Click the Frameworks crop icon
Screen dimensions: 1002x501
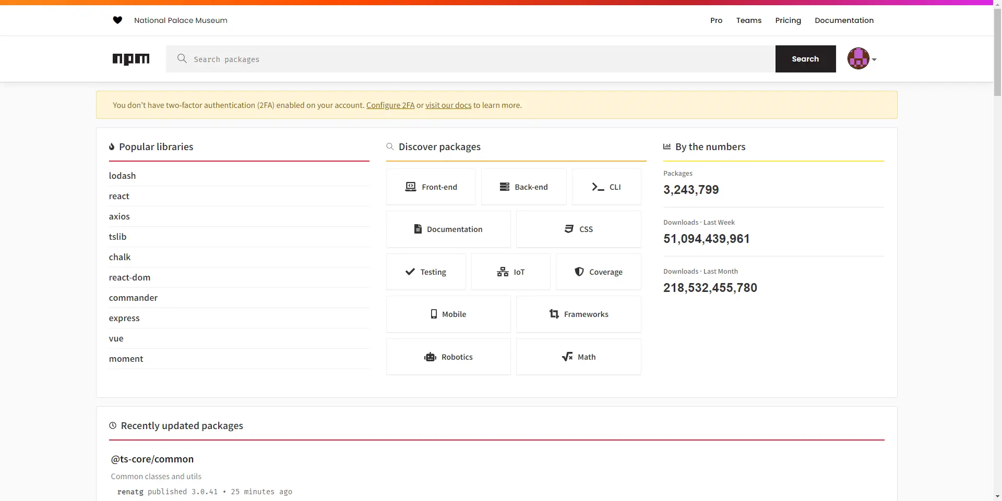pyautogui.click(x=554, y=314)
